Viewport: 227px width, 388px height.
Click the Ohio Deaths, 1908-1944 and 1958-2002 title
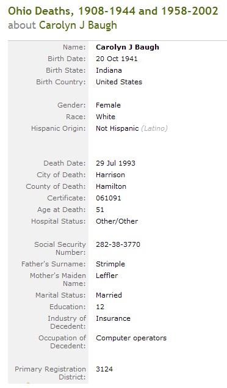click(x=113, y=11)
